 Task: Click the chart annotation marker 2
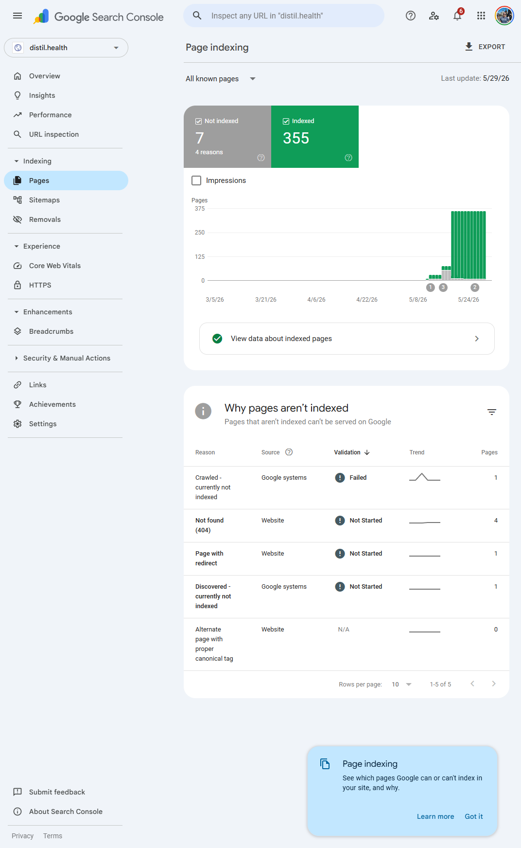pos(475,288)
